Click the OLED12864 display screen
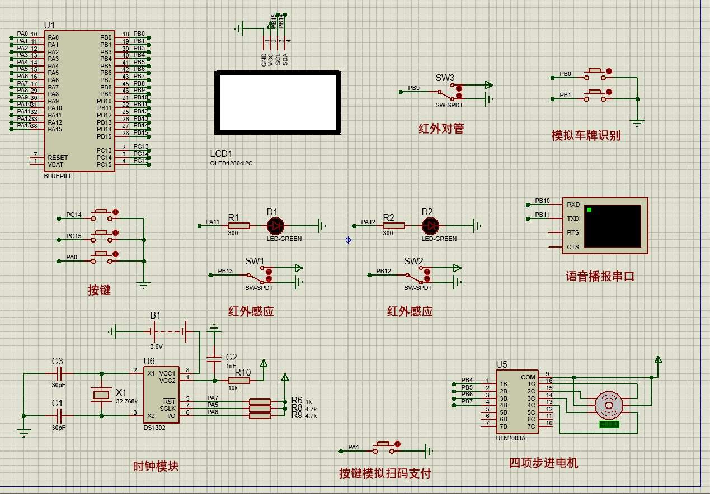The height and width of the screenshot is (494, 710). (x=278, y=103)
